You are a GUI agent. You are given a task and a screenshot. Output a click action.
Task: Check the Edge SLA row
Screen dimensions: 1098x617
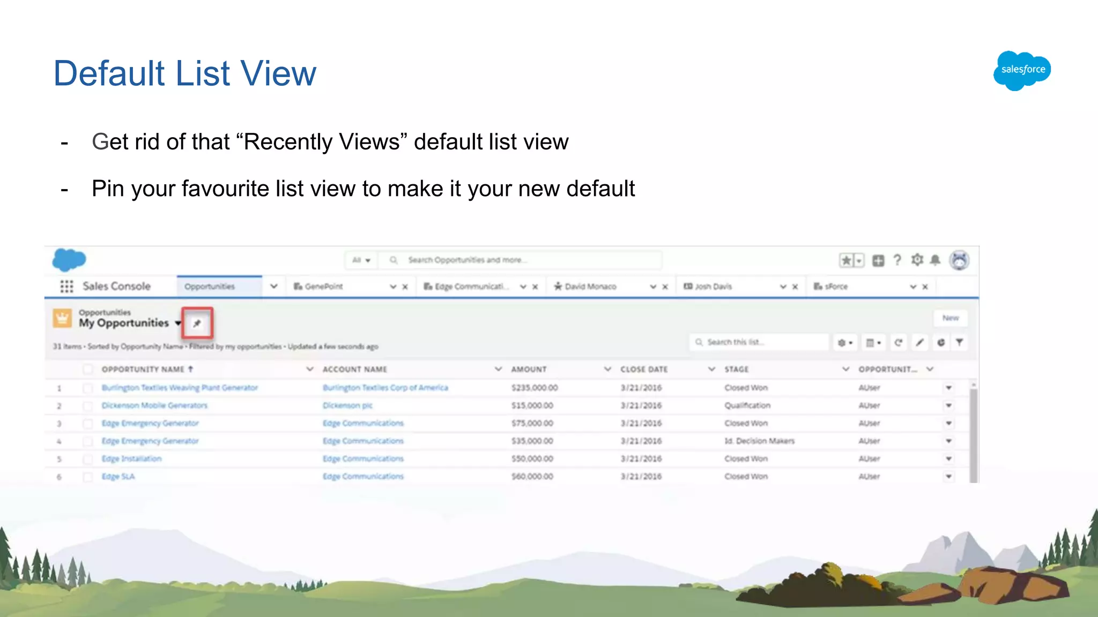(x=87, y=477)
